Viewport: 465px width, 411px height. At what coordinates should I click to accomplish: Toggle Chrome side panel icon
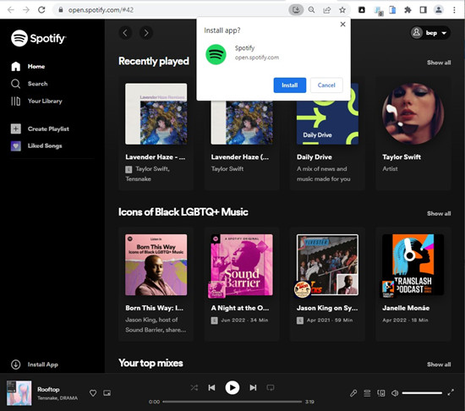point(424,10)
